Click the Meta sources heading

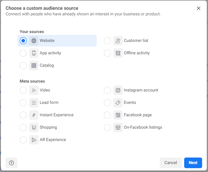coord(32,81)
